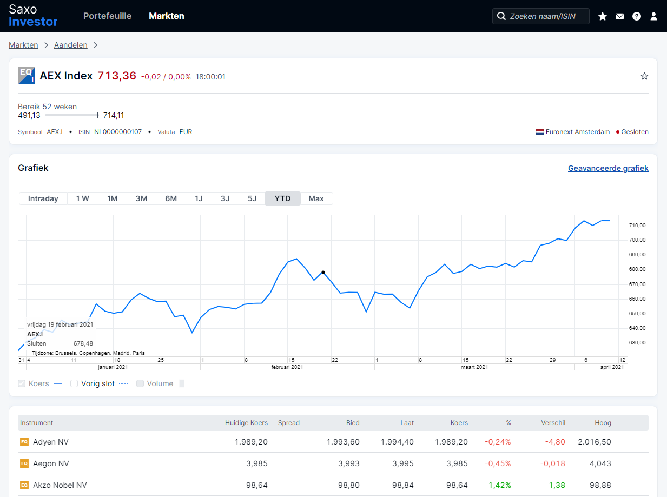Enable the Vorig slot checkbox

pyautogui.click(x=75, y=383)
